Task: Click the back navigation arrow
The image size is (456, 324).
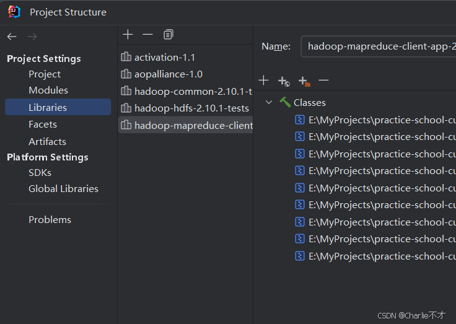Action: [x=12, y=37]
